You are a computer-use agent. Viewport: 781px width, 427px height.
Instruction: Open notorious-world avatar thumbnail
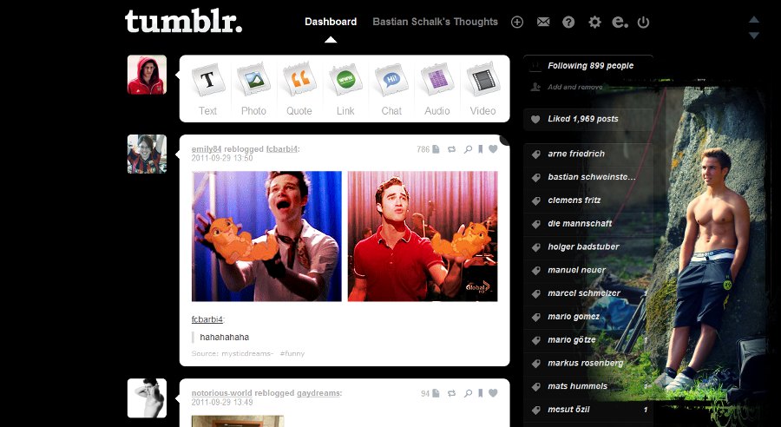point(147,398)
